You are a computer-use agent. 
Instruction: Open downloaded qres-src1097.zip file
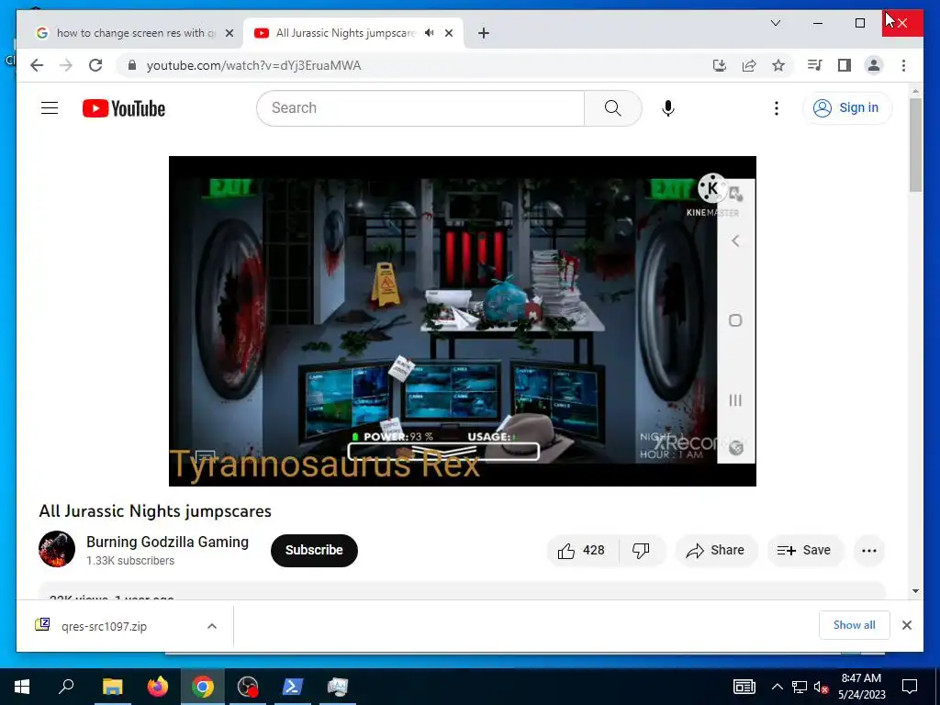pyautogui.click(x=104, y=626)
